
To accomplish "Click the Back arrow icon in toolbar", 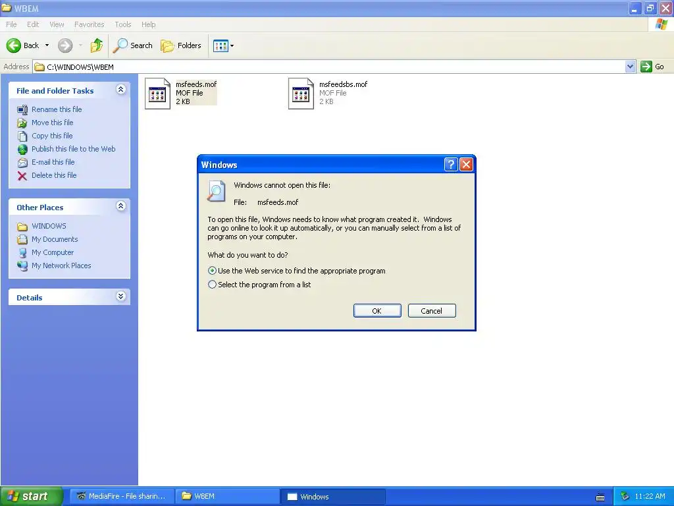I will click(x=13, y=45).
